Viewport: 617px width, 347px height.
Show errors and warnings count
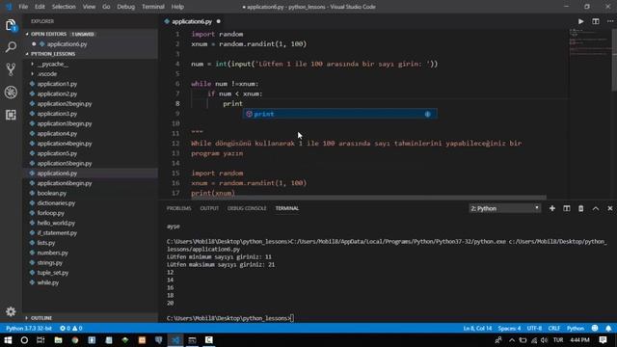pyautogui.click(x=70, y=328)
